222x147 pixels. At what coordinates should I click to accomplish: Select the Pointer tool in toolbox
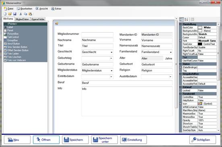25,24
